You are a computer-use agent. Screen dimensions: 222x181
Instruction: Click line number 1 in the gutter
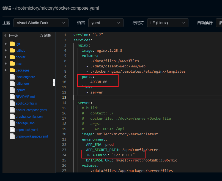pos(65,35)
